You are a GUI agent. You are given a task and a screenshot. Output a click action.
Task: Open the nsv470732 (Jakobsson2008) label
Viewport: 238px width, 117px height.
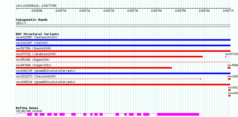click(x=36, y=54)
